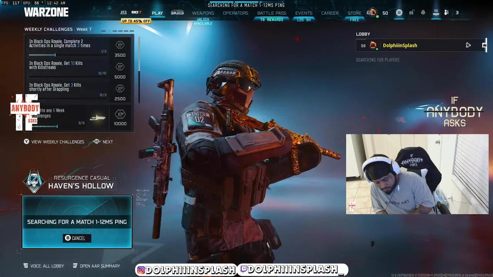
Task: Open notifications bell icon
Action: tap(423, 13)
